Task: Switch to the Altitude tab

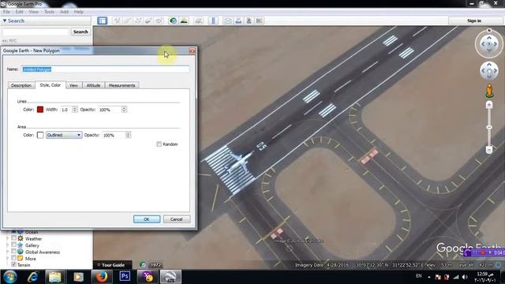Action: coord(93,85)
